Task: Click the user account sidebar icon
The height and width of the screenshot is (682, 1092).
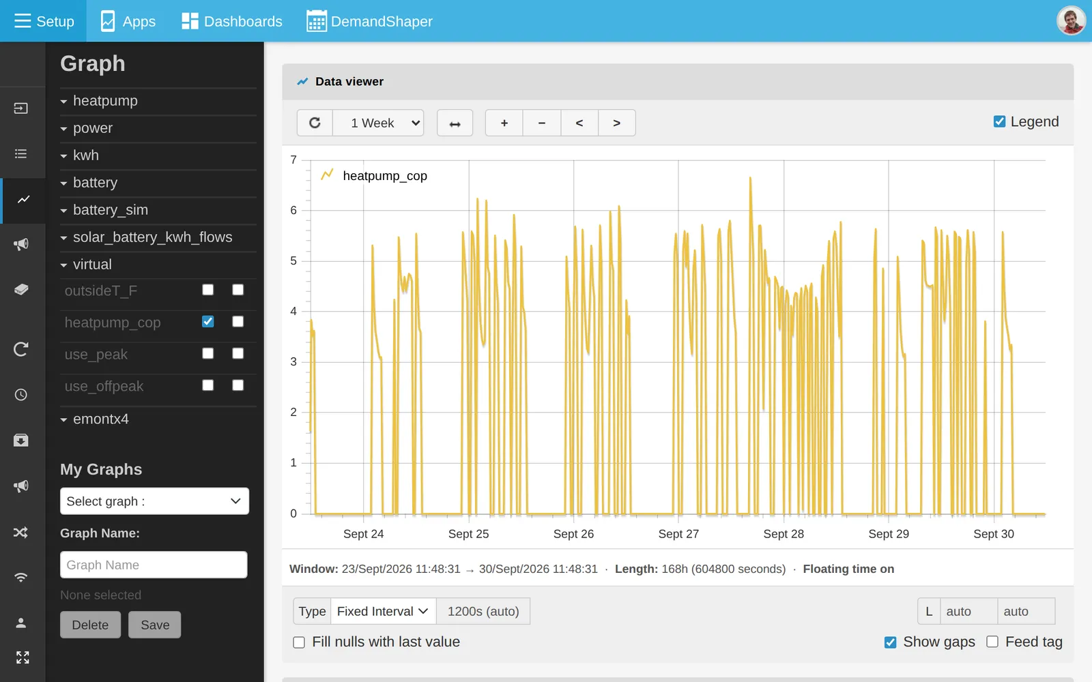Action: [21, 623]
